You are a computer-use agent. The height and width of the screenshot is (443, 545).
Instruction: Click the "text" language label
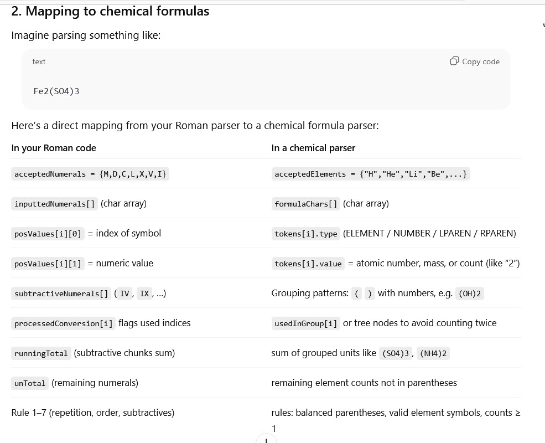tap(39, 61)
